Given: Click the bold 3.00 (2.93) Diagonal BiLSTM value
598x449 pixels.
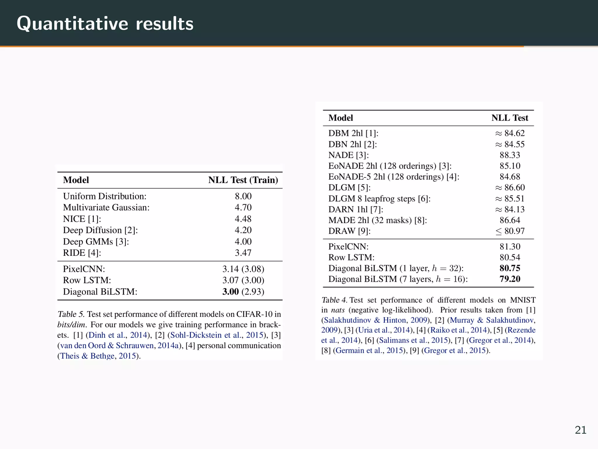Looking at the screenshot, I should [243, 292].
